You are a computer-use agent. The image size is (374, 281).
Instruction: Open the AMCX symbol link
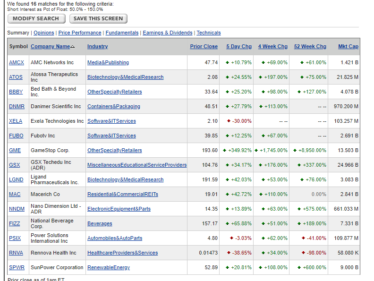[x=17, y=62]
